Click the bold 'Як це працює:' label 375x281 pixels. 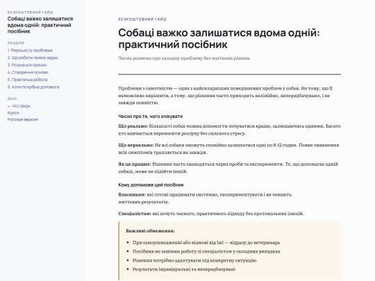pos(135,164)
